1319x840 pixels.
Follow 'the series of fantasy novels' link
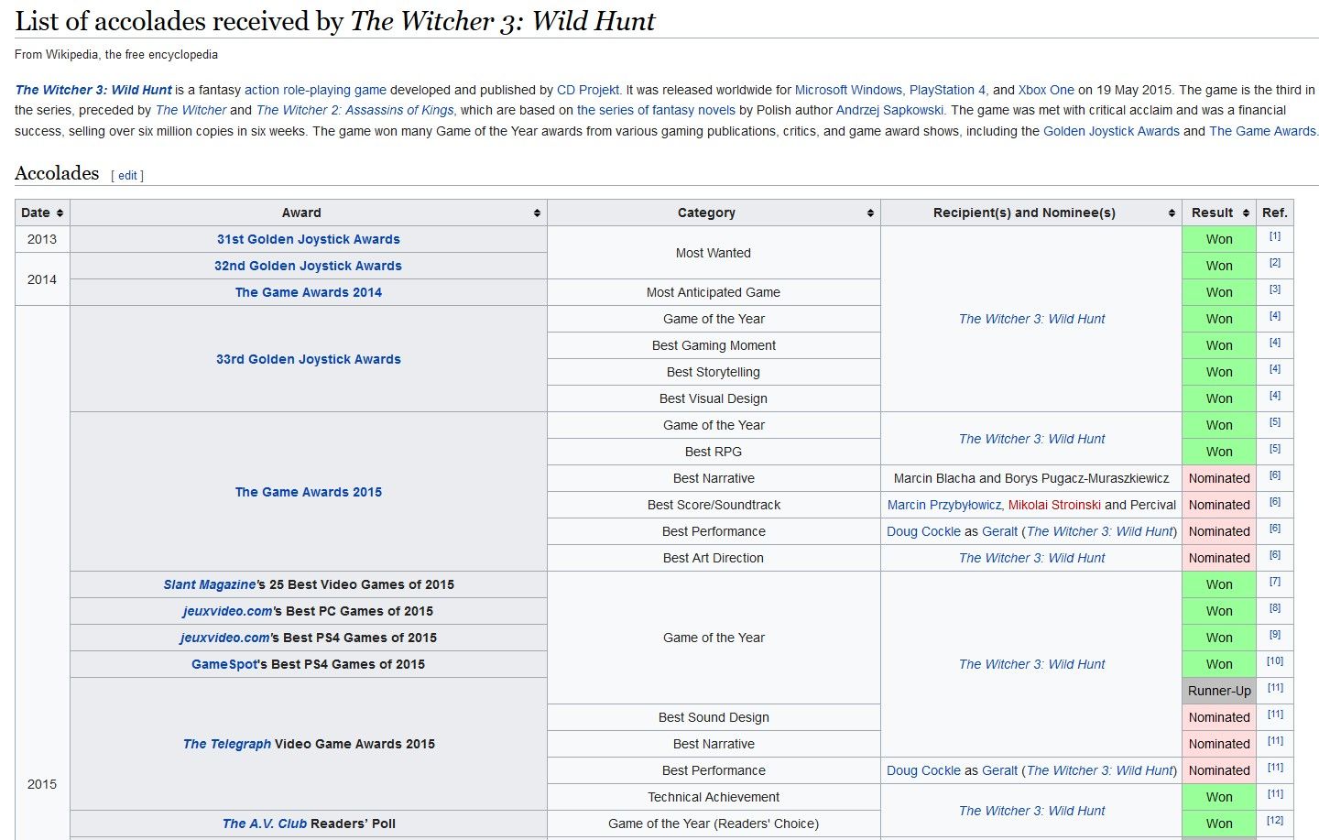click(656, 110)
